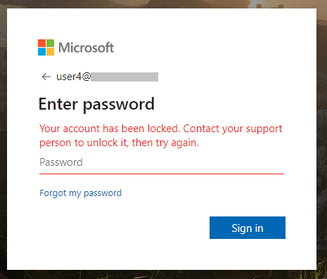Click the 'Your account has been locked' message
This screenshot has width=327, height=279.
110,129
